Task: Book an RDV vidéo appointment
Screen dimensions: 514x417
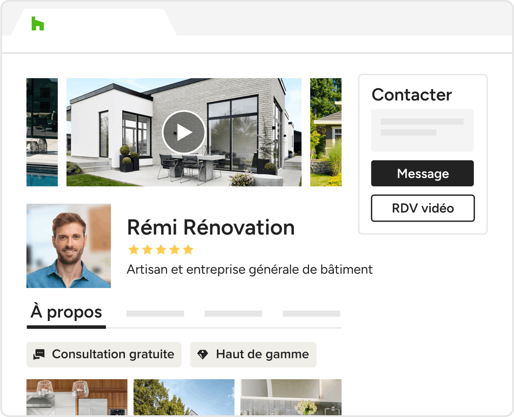Action: coord(423,208)
